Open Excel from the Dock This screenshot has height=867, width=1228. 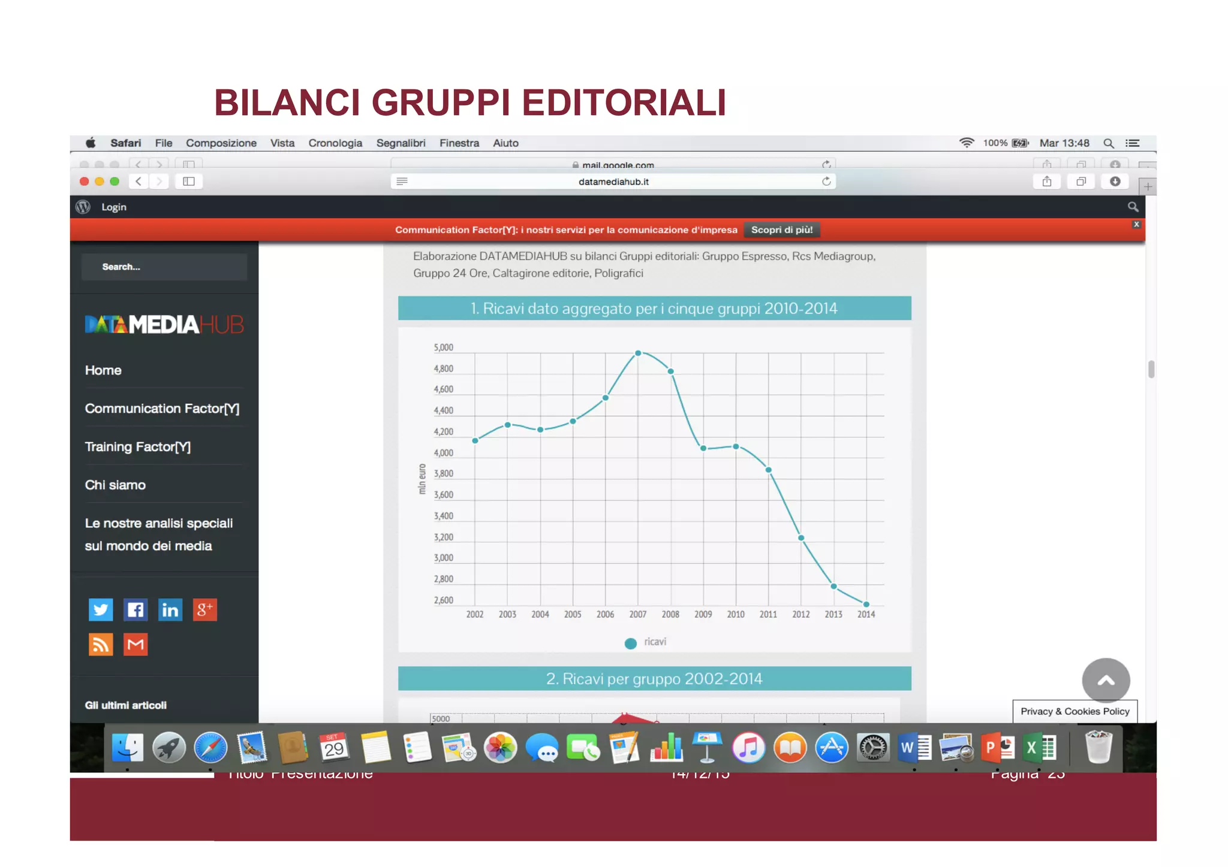tap(1039, 748)
